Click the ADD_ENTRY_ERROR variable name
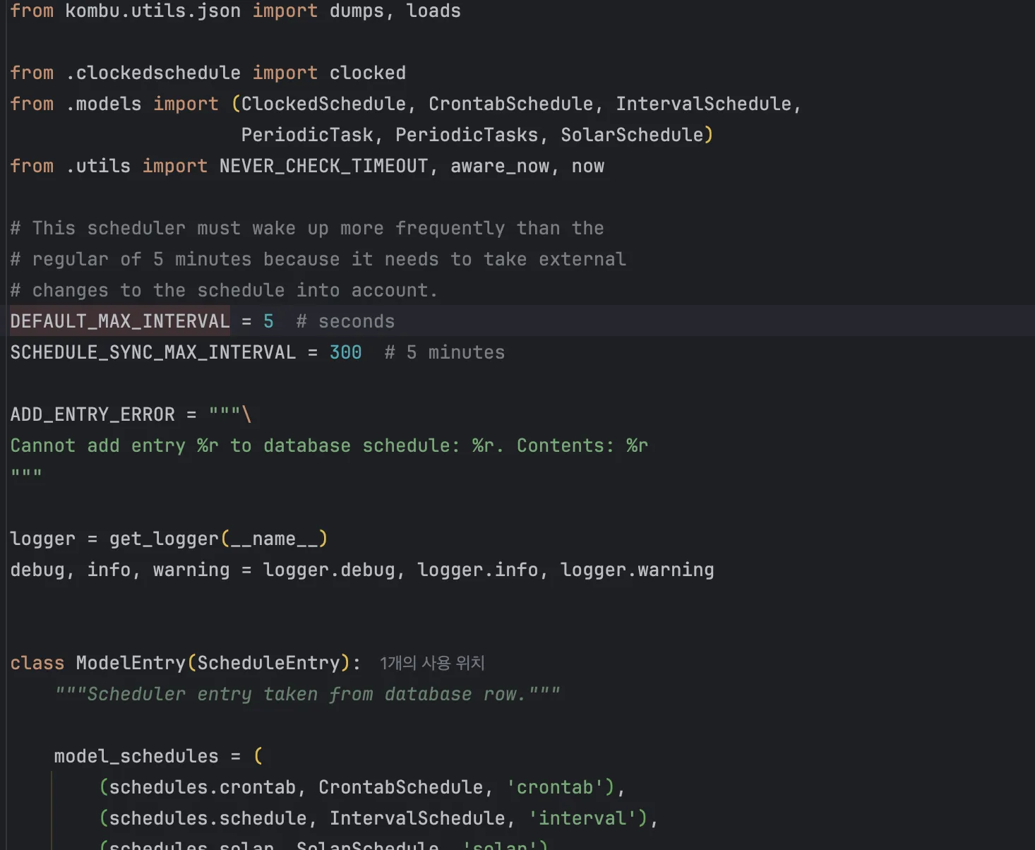 point(92,414)
